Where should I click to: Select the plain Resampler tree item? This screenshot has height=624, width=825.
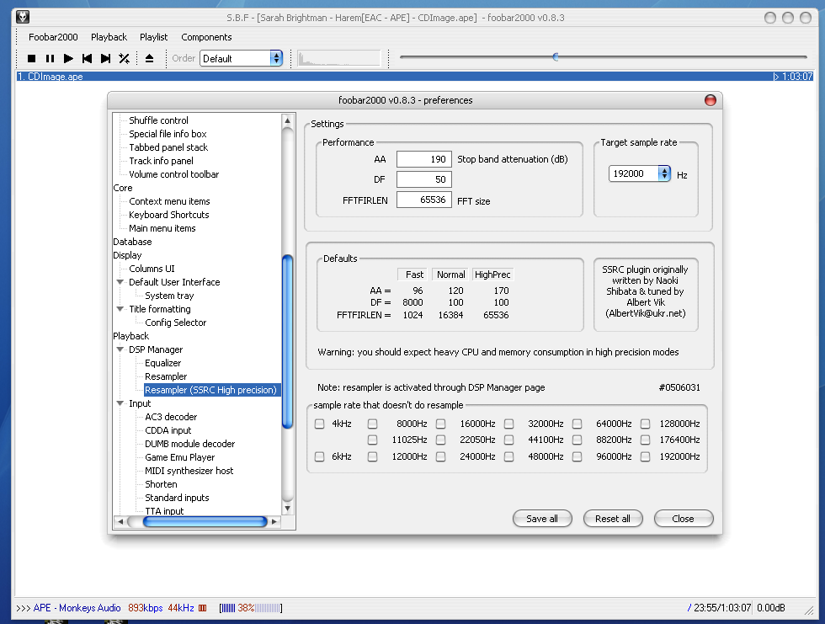click(166, 376)
